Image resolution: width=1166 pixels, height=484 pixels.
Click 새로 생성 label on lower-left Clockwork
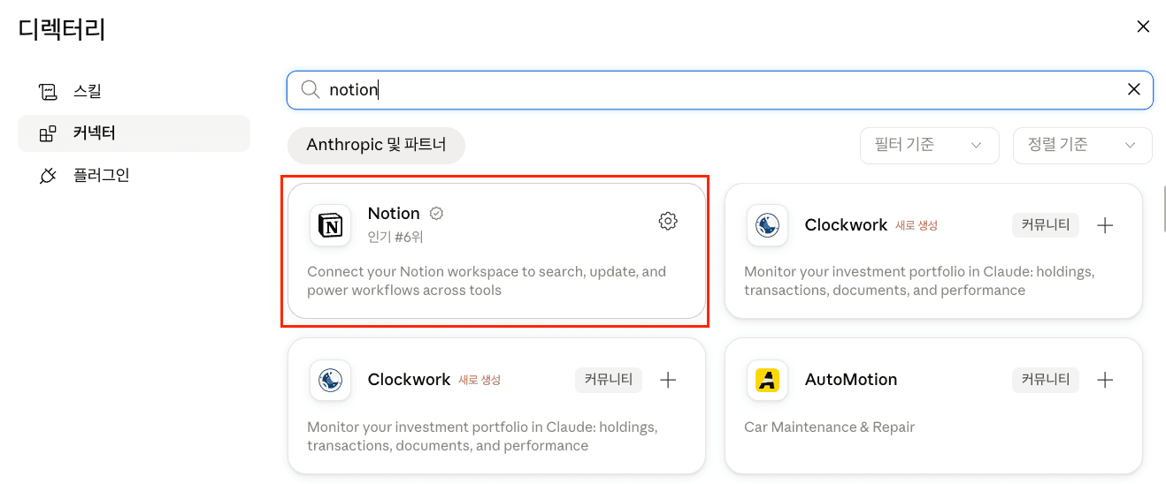(479, 380)
